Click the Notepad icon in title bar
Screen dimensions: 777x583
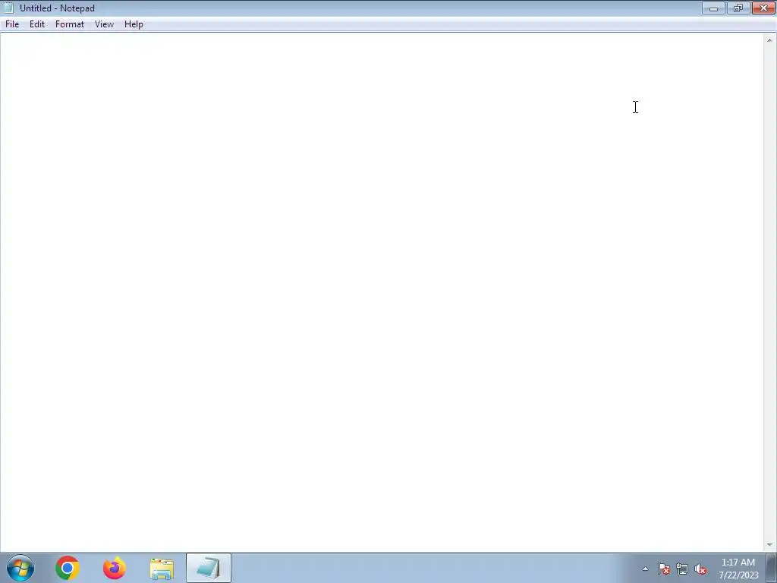click(x=8, y=8)
